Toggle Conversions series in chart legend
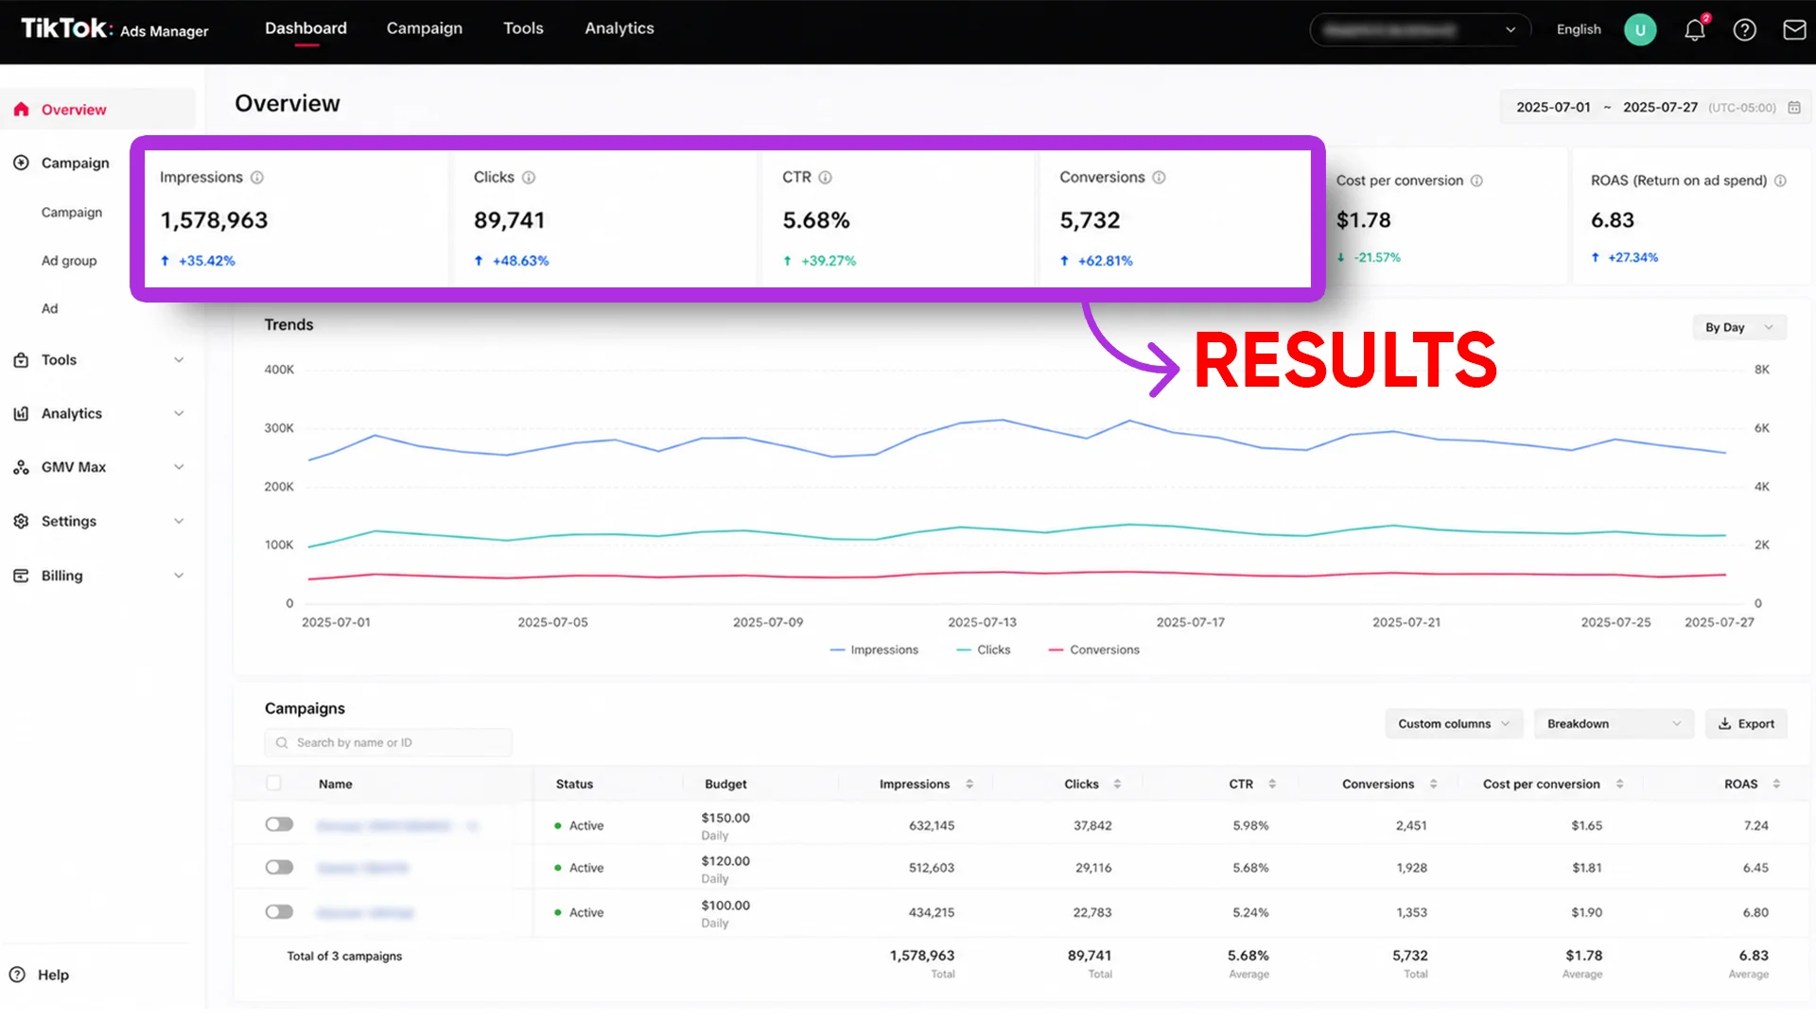Viewport: 1816px width, 1021px height. coord(1094,649)
